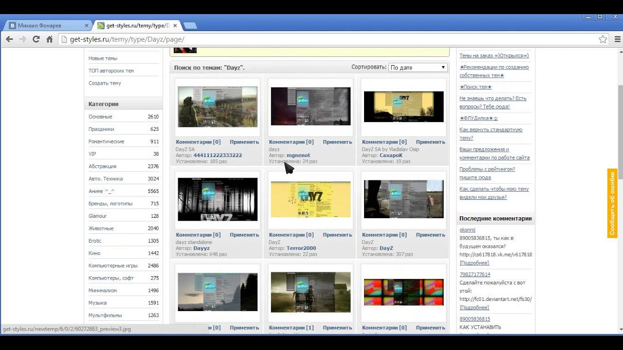Viewport: 623px width, 350px height.
Task: Open author link Terror2000
Action: click(x=301, y=248)
